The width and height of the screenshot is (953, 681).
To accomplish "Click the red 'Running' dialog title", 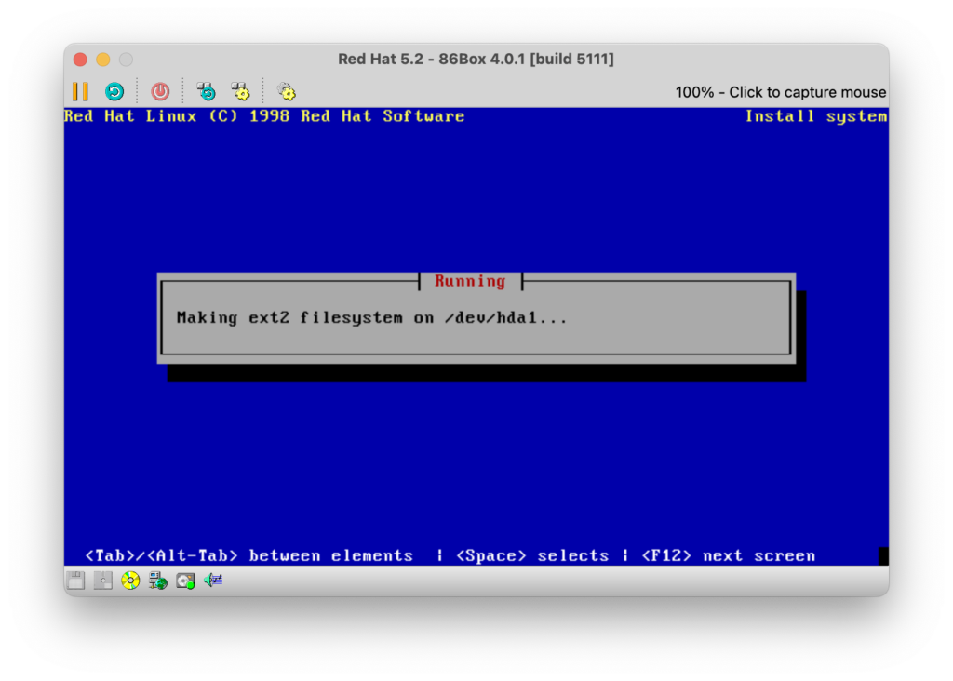I will [470, 281].
